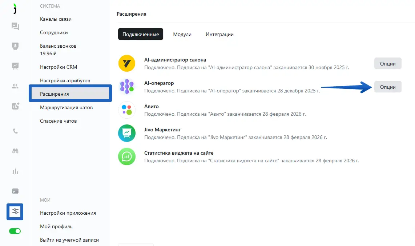Image resolution: width=415 pixels, height=246 pixels.
Task: Click Выйти из учетной записи
Action: (69, 240)
